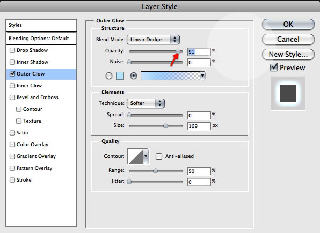Viewport: 320px width, 233px height.
Task: Open the Blend Mode dropdown
Action: pos(153,40)
